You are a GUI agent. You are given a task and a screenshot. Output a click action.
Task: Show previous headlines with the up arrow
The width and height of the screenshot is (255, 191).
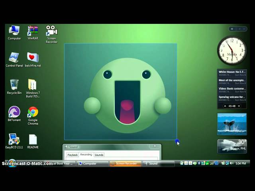tap(225, 106)
